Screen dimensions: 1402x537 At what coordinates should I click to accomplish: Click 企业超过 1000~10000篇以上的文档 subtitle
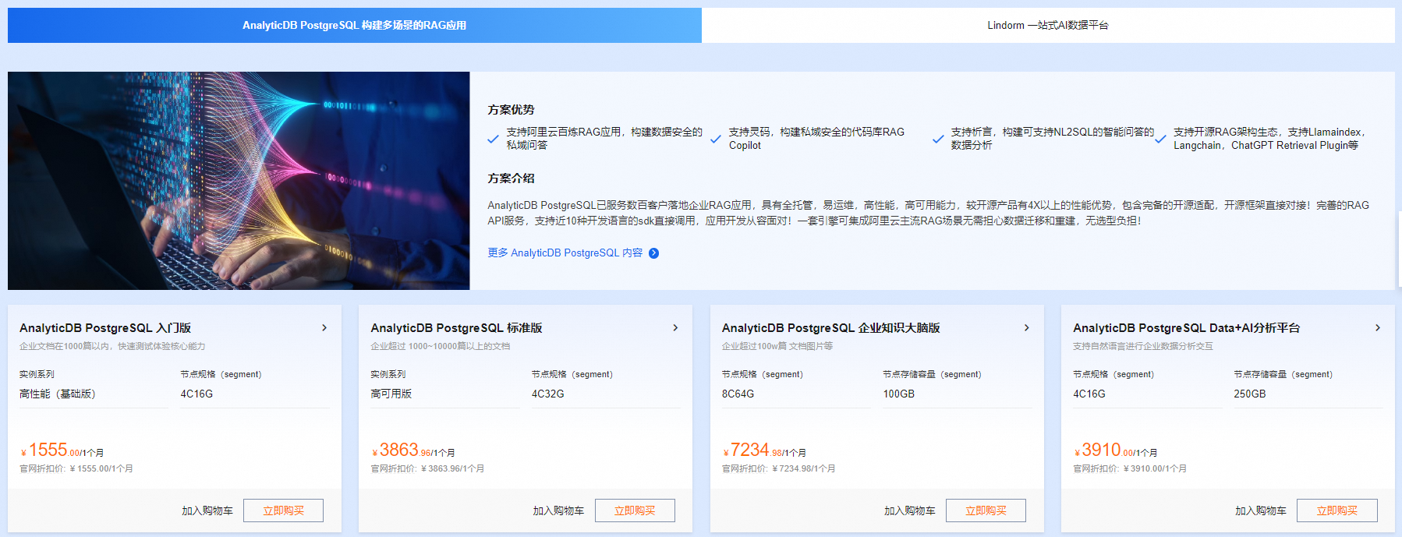[441, 346]
